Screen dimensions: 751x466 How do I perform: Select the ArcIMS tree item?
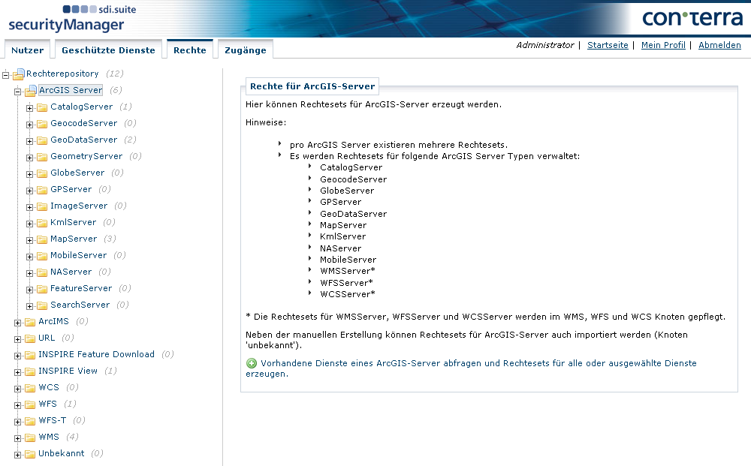[55, 321]
